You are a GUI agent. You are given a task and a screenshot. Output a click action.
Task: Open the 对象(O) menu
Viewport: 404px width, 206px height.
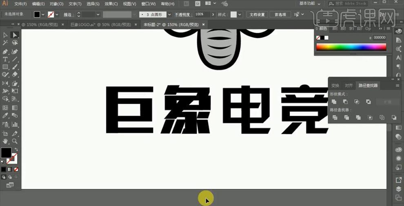pos(56,4)
